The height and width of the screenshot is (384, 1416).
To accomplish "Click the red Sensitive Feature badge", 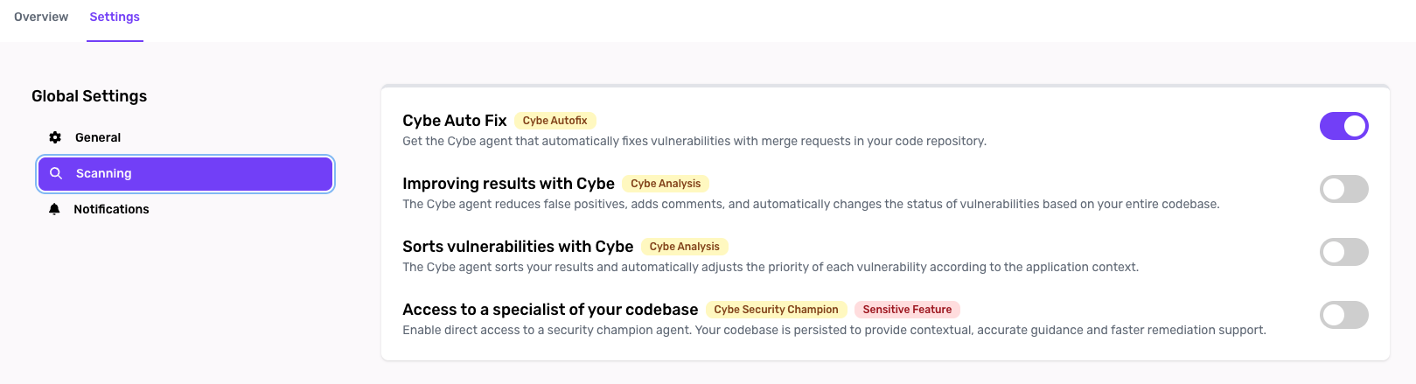I will [907, 310].
